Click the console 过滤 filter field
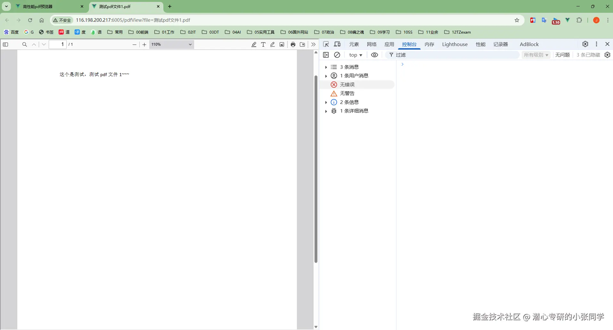This screenshot has width=613, height=330. (452, 55)
